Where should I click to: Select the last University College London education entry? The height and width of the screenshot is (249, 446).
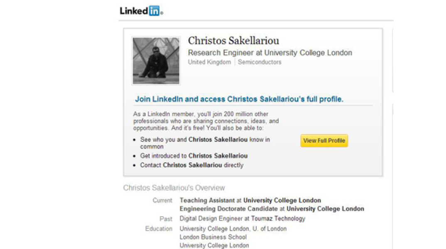[x=214, y=245]
